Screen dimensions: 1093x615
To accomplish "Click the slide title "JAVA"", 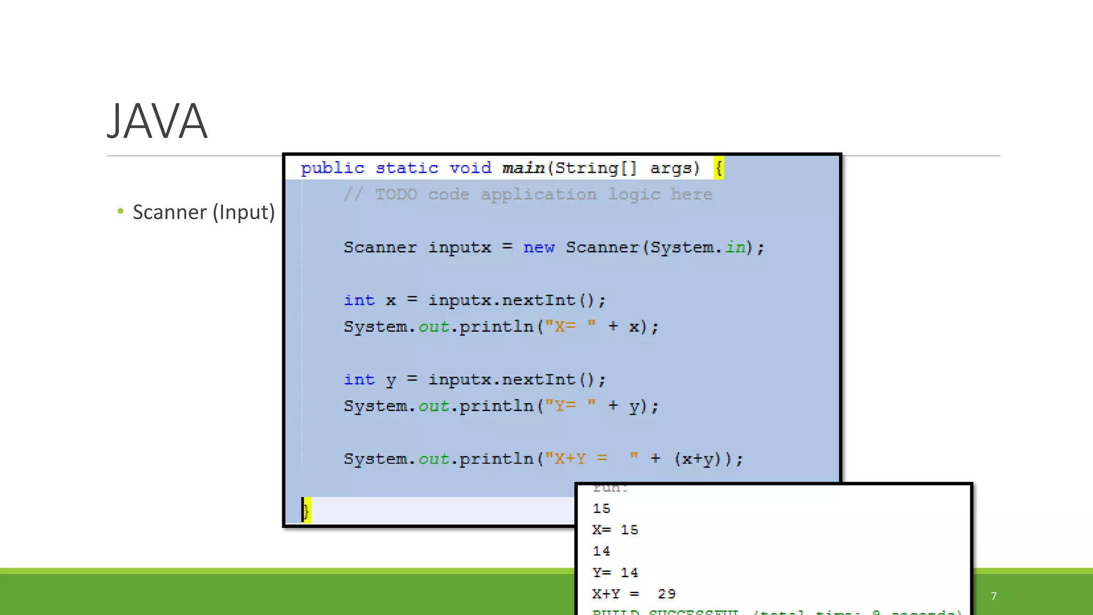I will (157, 122).
